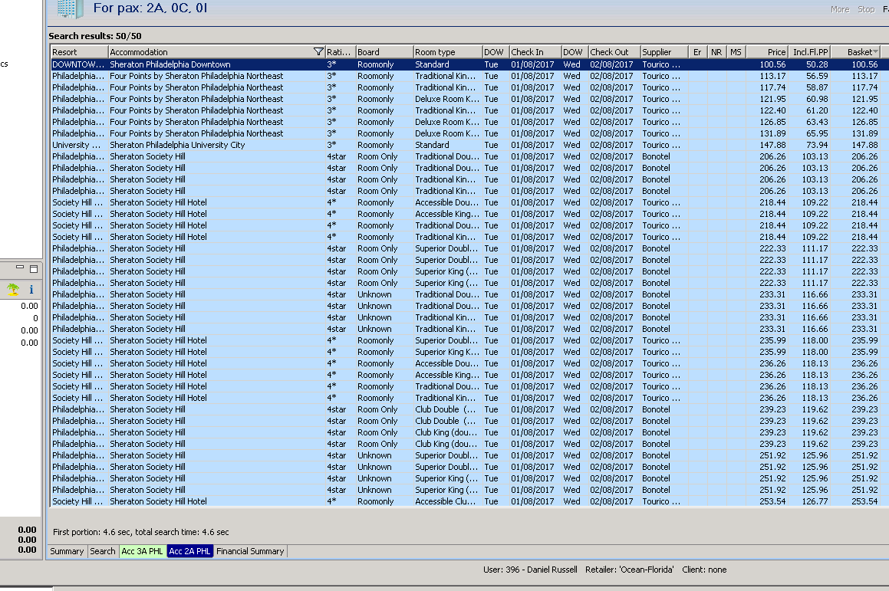Click the blue info icon in left panel
This screenshot has height=591, width=889.
[31, 290]
